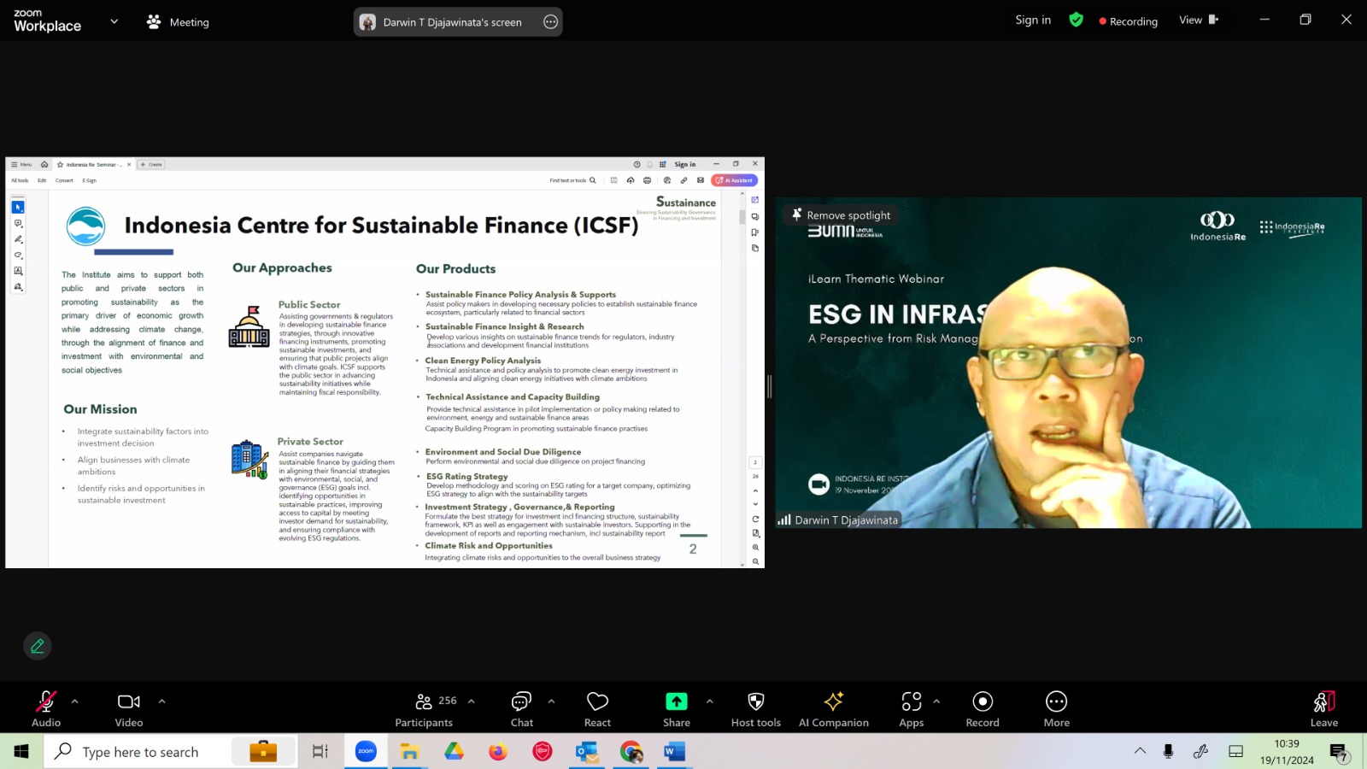Click the React heart icon
This screenshot has width=1367, height=769.
tap(597, 701)
